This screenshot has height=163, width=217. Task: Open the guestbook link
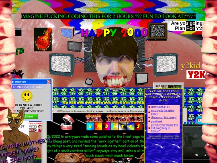[157, 121]
